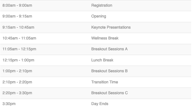The width and height of the screenshot is (192, 107).
Task: Select the 9:15am - 10:45am time cell
Action: pyautogui.click(x=18, y=27)
